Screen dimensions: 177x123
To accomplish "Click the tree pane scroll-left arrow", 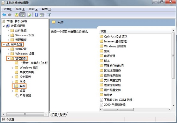I will (4, 114).
